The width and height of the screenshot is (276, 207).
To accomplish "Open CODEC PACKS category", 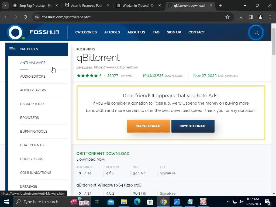I will [x=32, y=159].
